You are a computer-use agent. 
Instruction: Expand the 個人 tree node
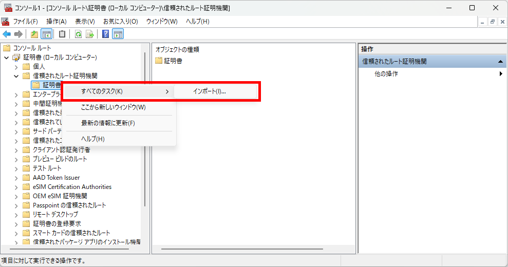(x=16, y=67)
